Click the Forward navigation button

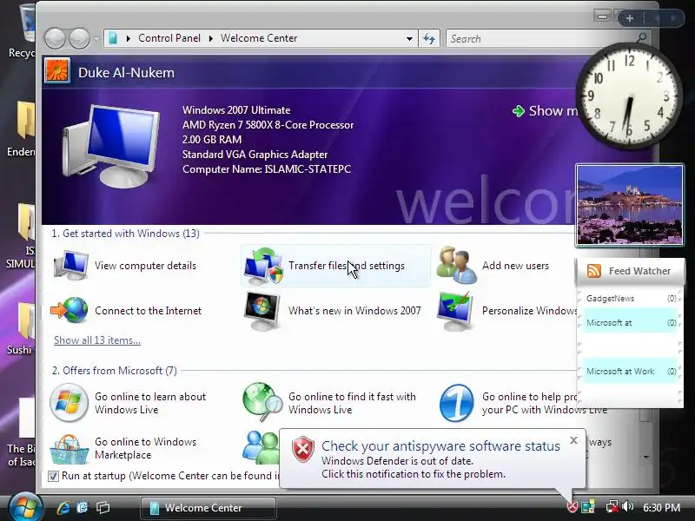pos(80,38)
